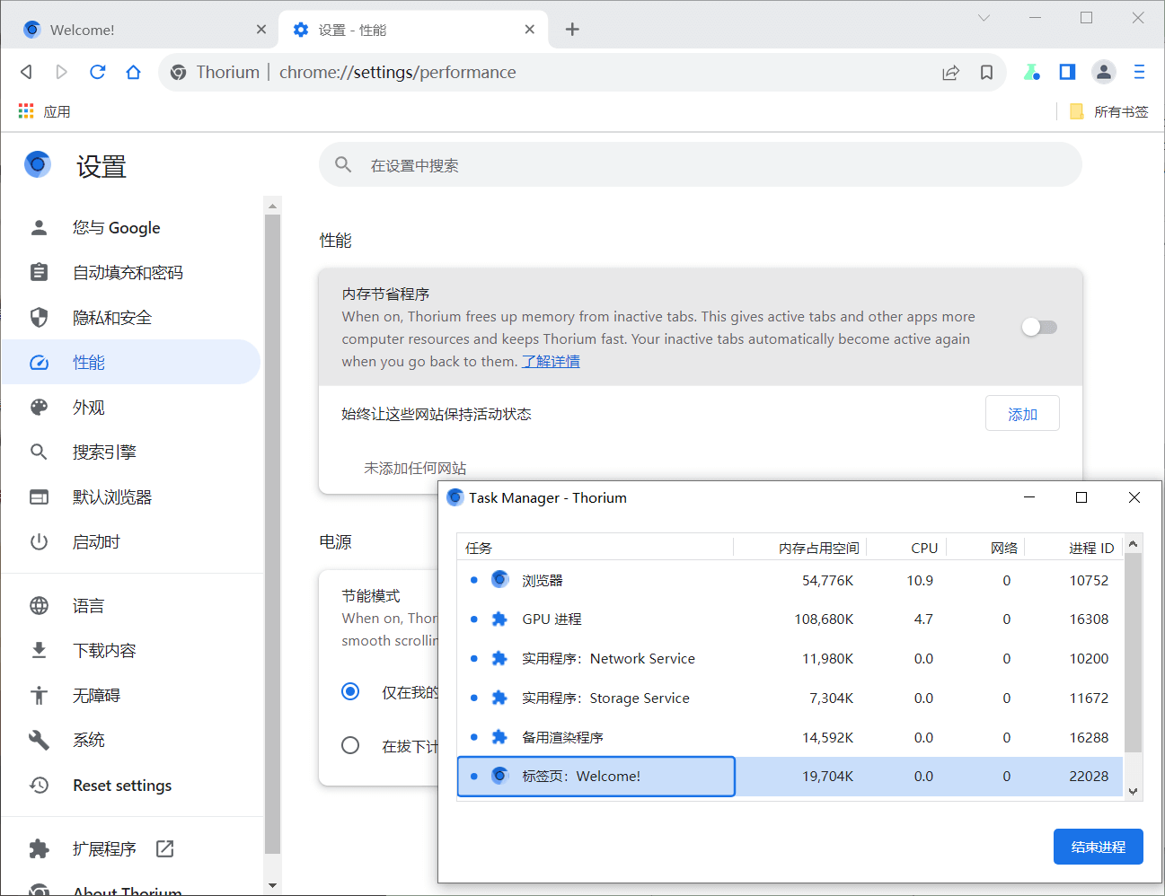Screen dimensions: 1165x896
Task: Click the Autofill and passwords clipboard icon
Action: click(x=39, y=272)
